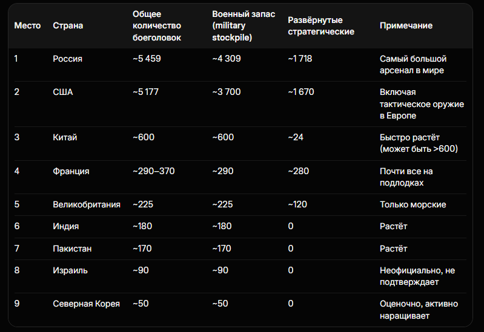
Task: Select the 'Россия' country cell
Action: (x=67, y=59)
